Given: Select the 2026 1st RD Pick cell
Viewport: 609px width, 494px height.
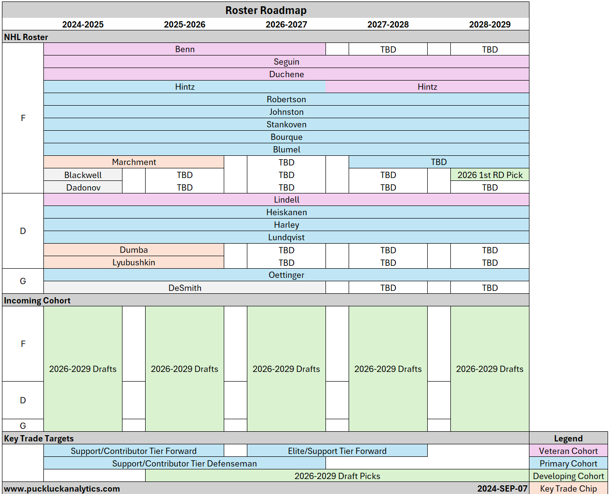Looking at the screenshot, I should pos(489,175).
